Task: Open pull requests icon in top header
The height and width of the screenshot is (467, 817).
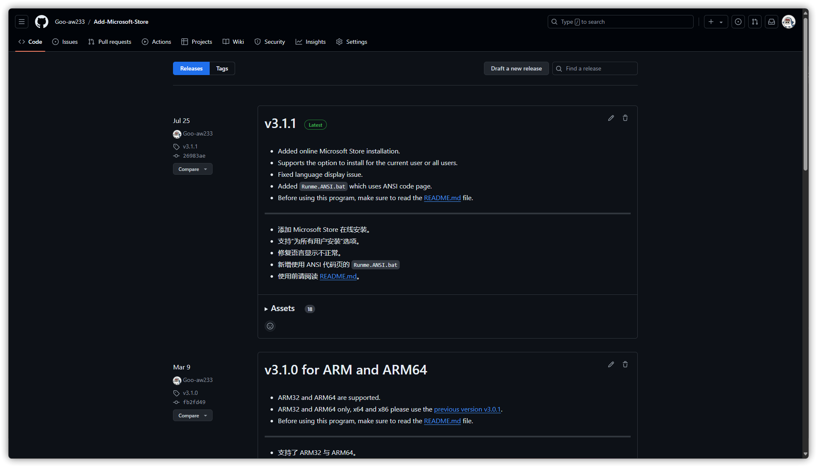Action: click(x=755, y=22)
